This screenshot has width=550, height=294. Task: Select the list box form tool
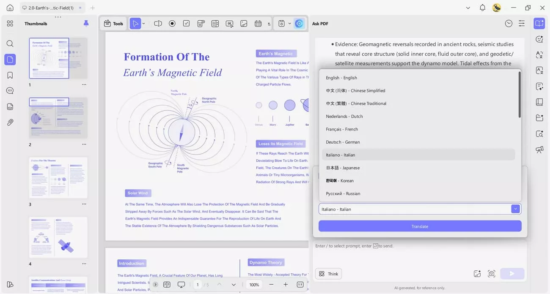coord(215,24)
